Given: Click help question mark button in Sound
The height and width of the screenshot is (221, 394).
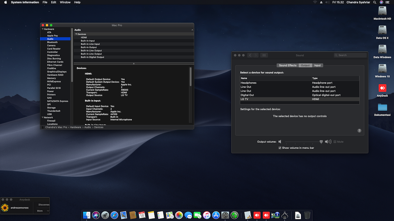Looking at the screenshot, I should point(360,131).
